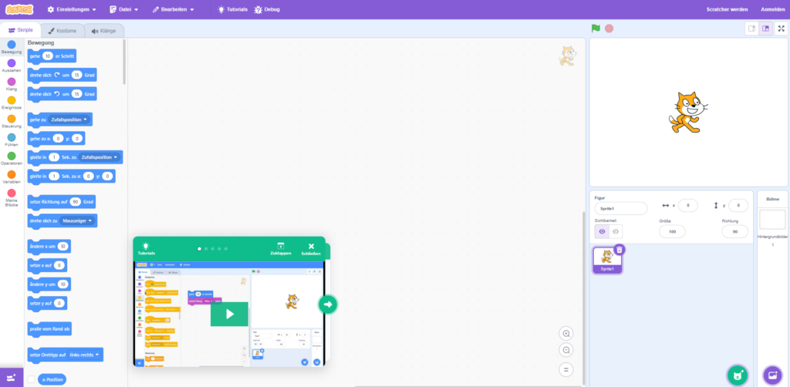Switch to the Kostüme tab
The width and height of the screenshot is (790, 387).
63,31
